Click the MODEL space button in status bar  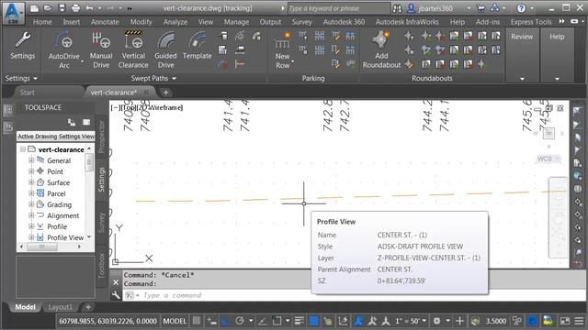pyautogui.click(x=175, y=321)
